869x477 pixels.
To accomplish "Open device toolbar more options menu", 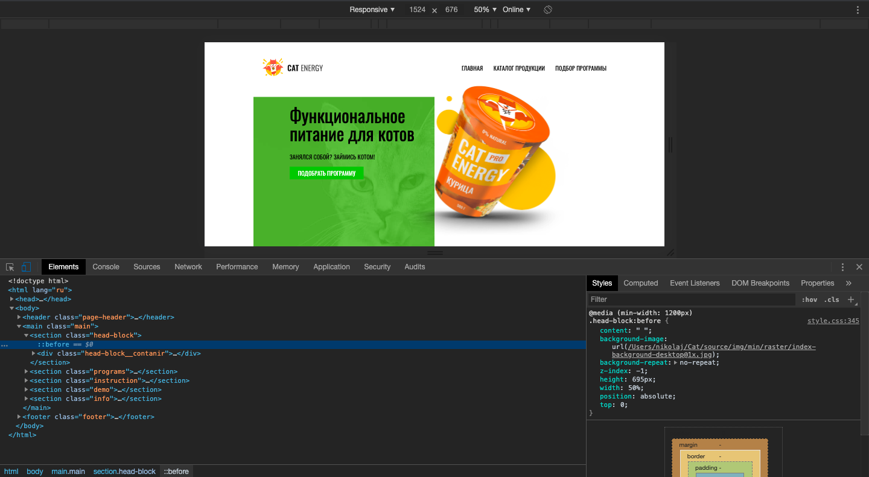I will pyautogui.click(x=858, y=10).
